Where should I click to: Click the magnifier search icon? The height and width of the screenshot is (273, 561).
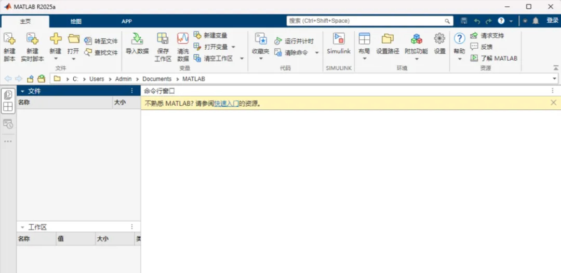click(447, 21)
